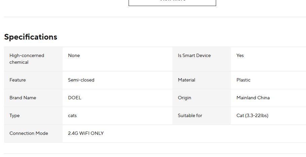Select the Brand Name label cell
Viewport: 306px width, 157px height.
tap(23, 98)
